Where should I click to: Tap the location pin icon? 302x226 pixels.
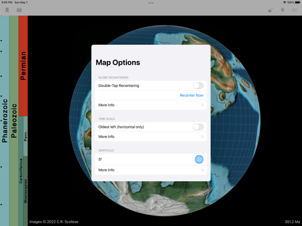282,10
